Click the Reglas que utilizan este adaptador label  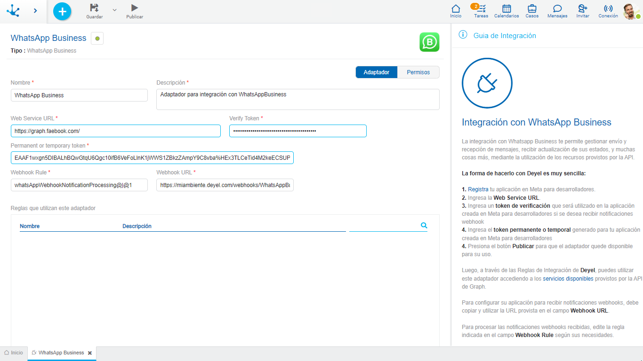pos(53,208)
